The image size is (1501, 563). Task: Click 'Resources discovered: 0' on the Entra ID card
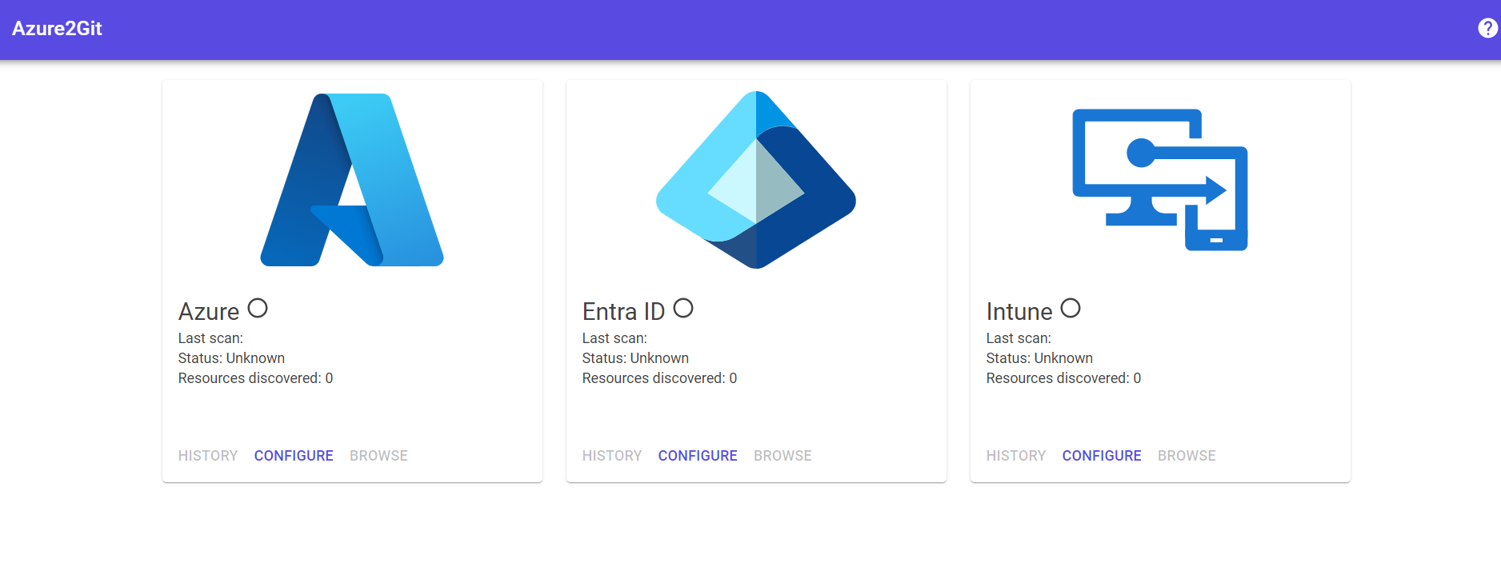pos(659,378)
